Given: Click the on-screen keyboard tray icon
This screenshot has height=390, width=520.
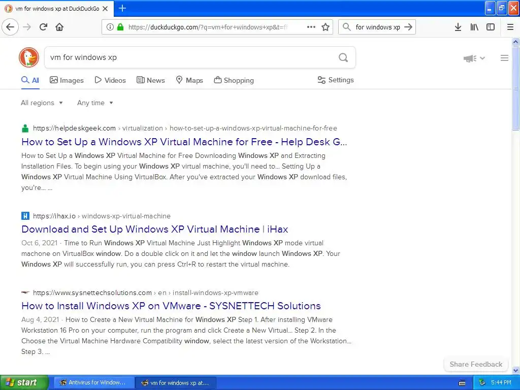Looking at the screenshot, I should pyautogui.click(x=462, y=383).
